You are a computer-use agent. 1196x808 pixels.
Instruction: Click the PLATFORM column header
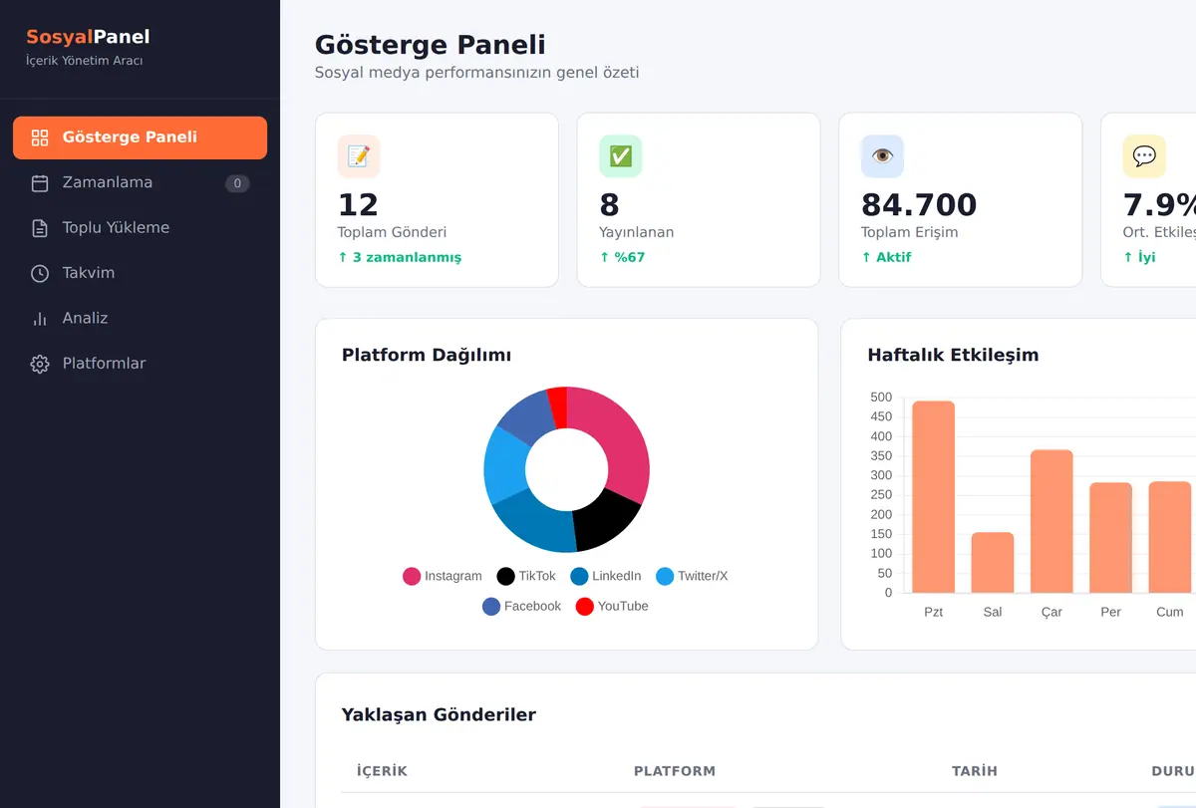(x=675, y=771)
